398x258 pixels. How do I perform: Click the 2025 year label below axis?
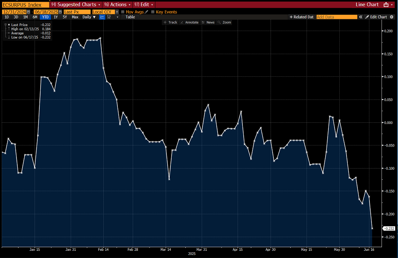[192, 254]
